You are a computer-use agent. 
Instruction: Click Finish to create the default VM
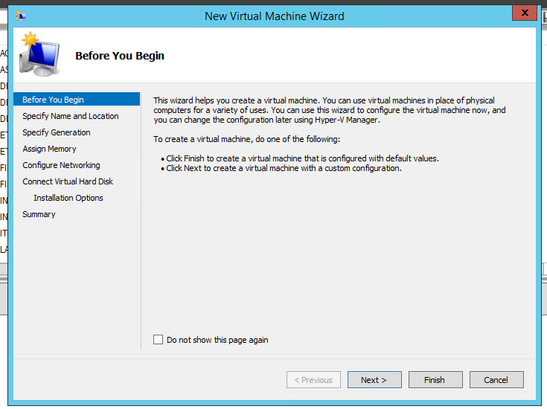pyautogui.click(x=435, y=380)
